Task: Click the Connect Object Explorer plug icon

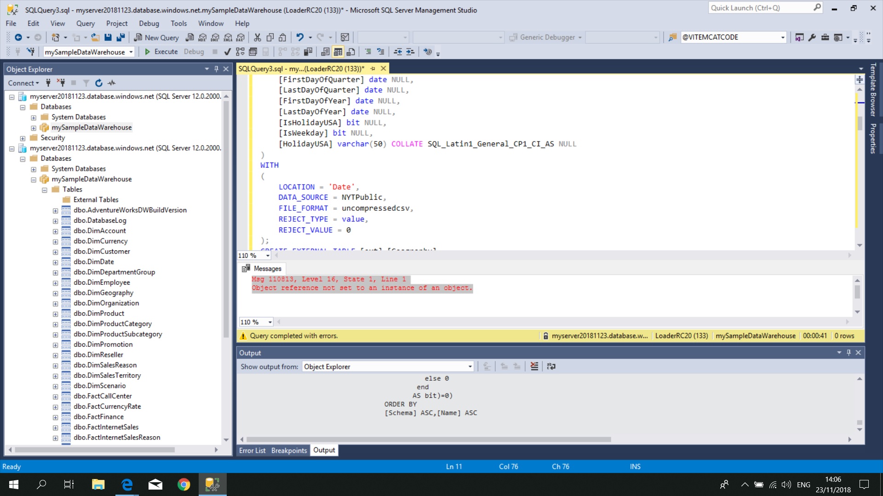Action: pos(48,83)
